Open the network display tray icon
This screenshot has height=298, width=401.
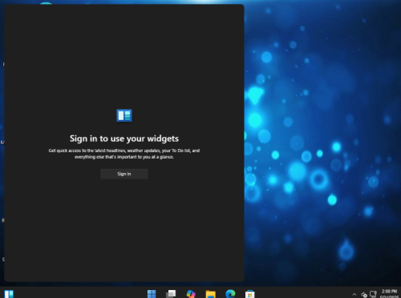point(373,294)
